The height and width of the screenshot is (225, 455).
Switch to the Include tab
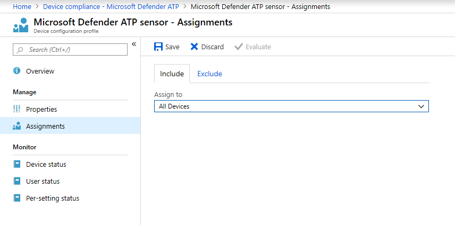(172, 74)
